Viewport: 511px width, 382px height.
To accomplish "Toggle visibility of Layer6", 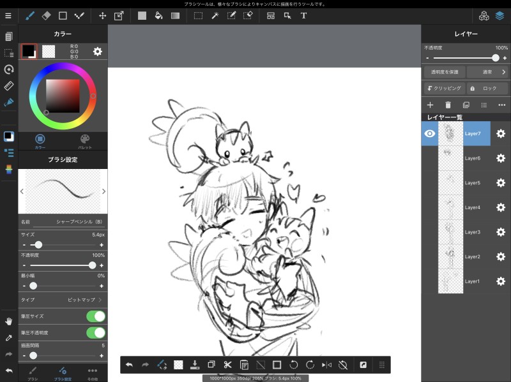I will point(429,158).
